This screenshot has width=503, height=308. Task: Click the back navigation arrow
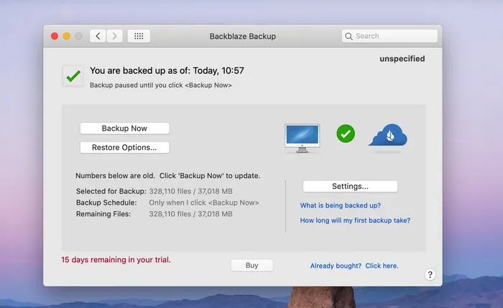pos(98,36)
